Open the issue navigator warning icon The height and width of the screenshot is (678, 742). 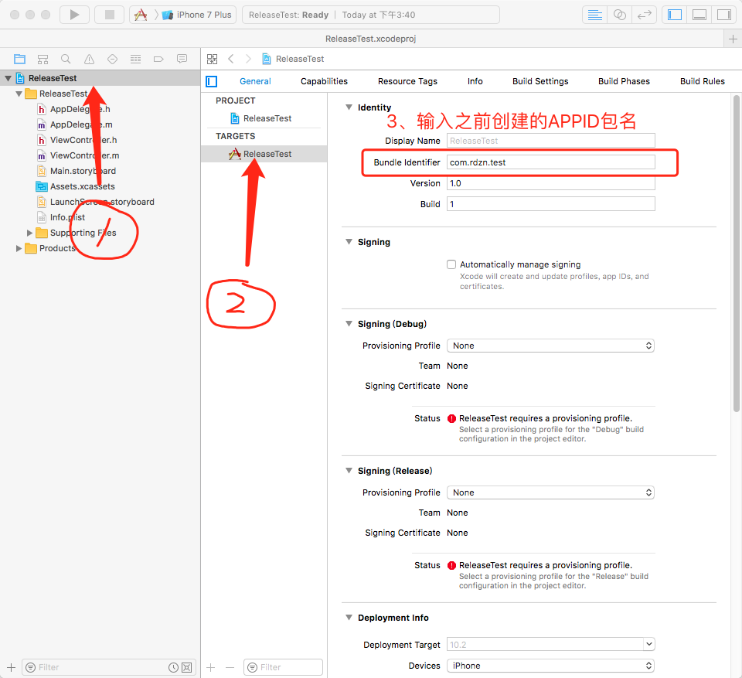(x=89, y=60)
